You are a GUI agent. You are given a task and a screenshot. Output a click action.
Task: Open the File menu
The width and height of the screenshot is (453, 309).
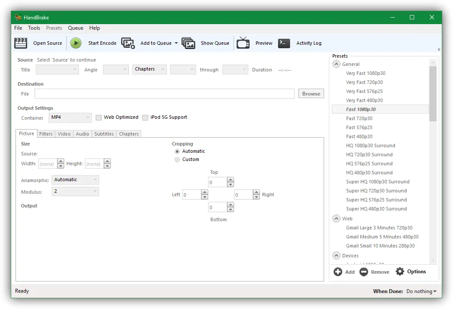(18, 28)
